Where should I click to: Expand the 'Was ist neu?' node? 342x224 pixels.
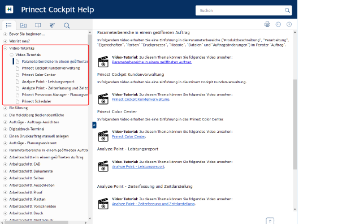click(x=6, y=41)
